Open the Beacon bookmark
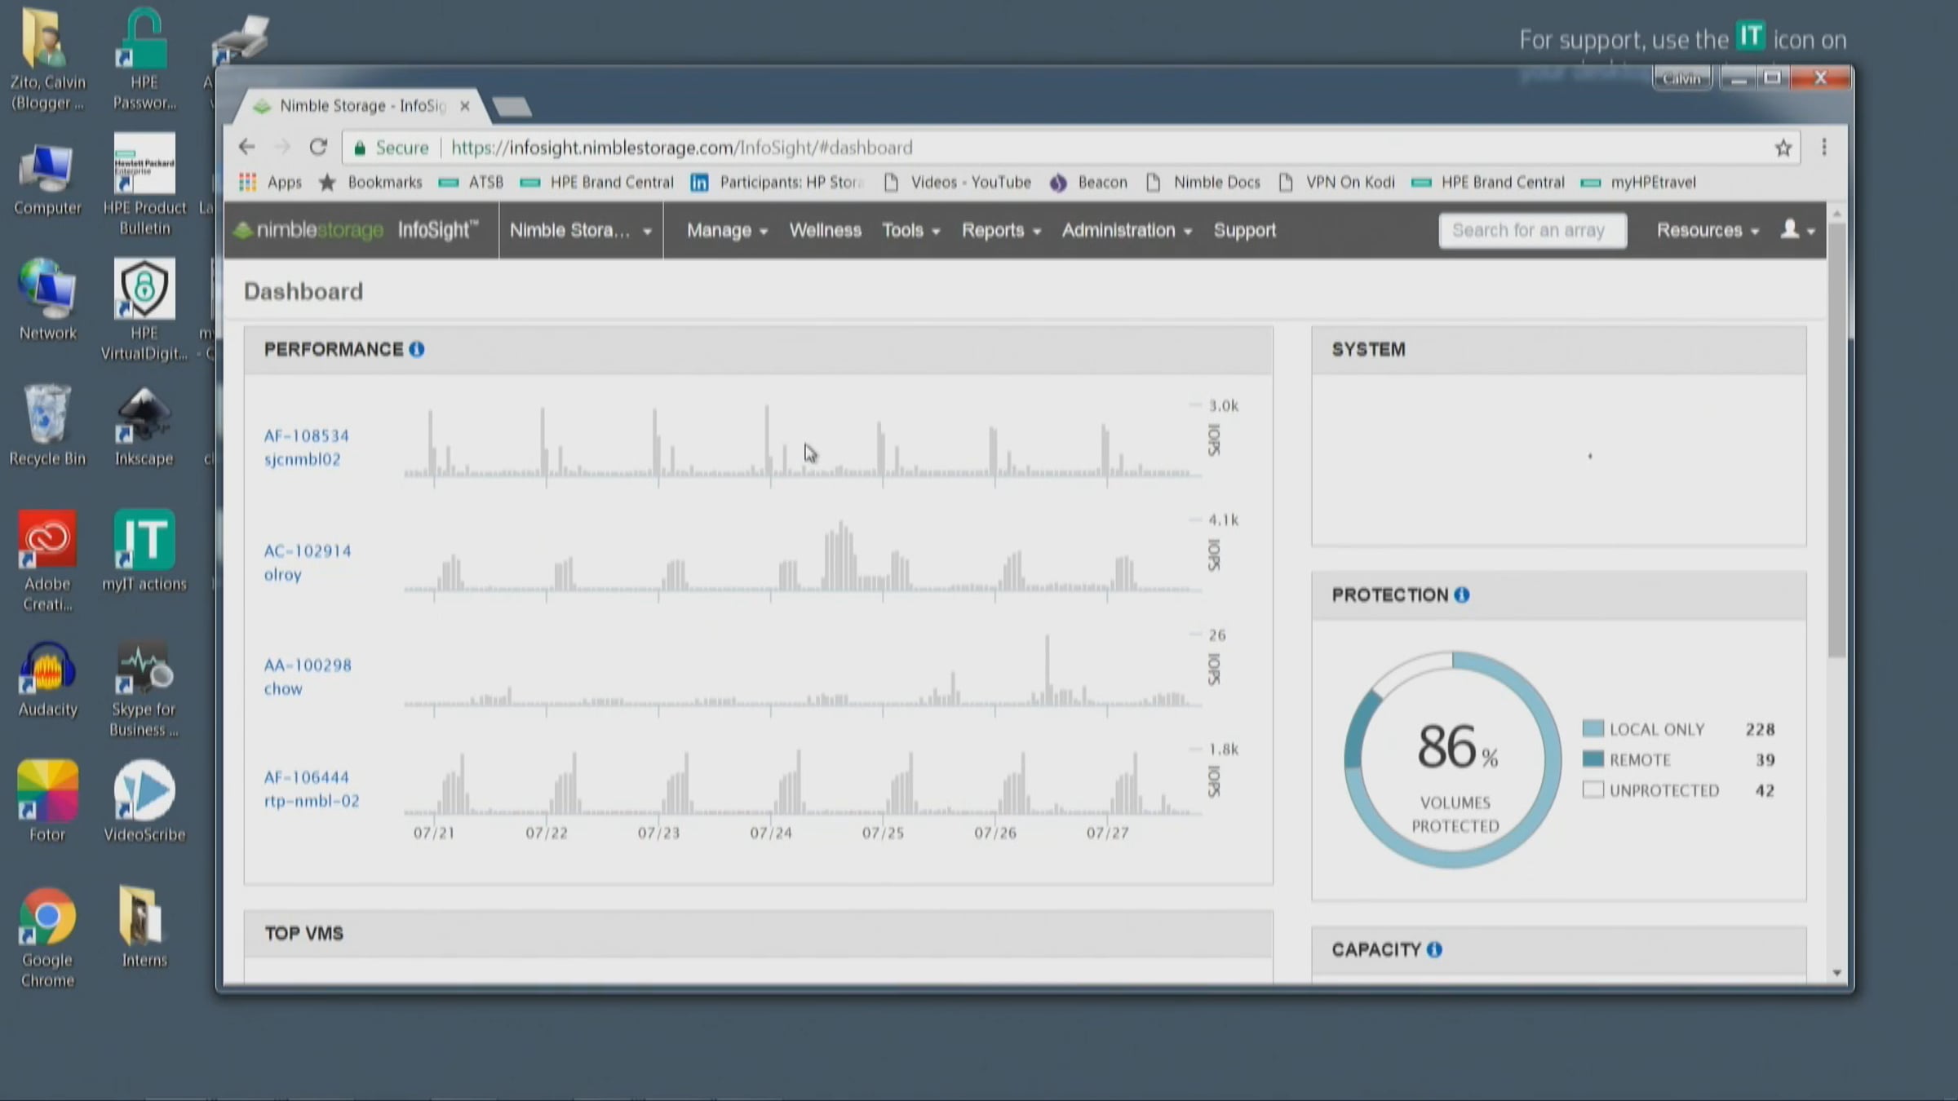The image size is (1958, 1101). pyautogui.click(x=1088, y=182)
